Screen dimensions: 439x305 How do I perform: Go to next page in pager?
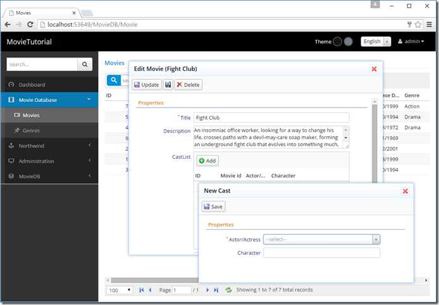click(207, 290)
